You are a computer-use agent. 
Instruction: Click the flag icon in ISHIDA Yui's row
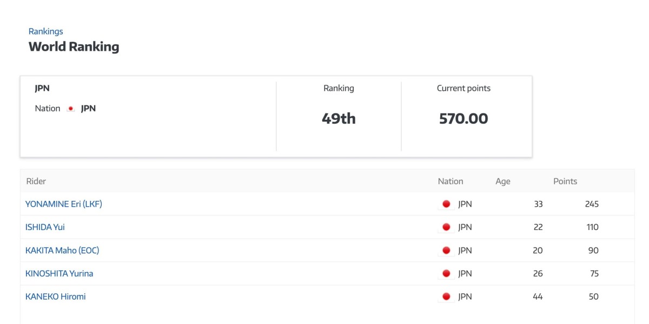[x=446, y=227]
